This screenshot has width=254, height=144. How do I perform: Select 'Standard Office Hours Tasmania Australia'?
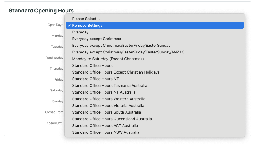click(x=155, y=86)
